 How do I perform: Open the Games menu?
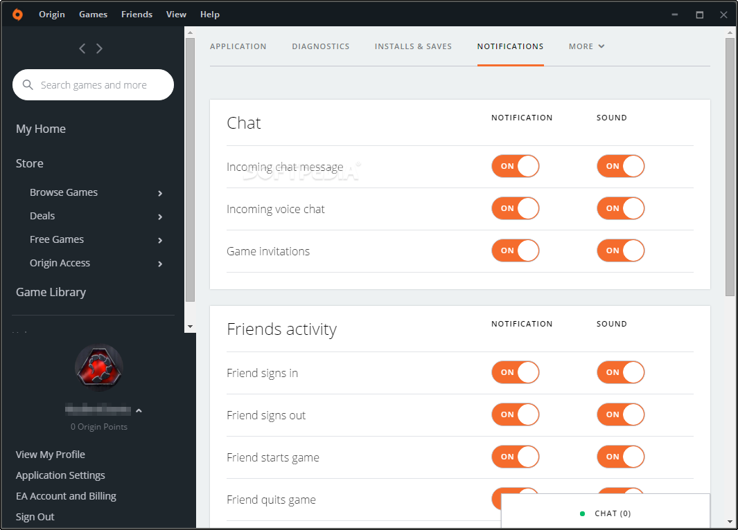coord(93,15)
